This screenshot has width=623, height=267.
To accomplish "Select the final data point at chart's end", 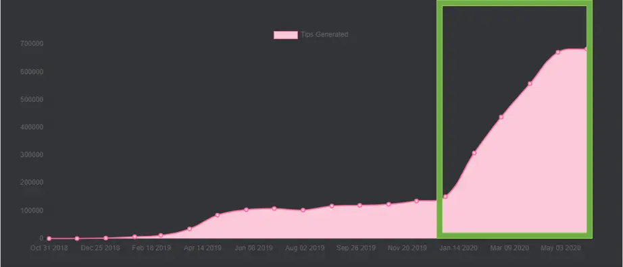I will coord(586,49).
